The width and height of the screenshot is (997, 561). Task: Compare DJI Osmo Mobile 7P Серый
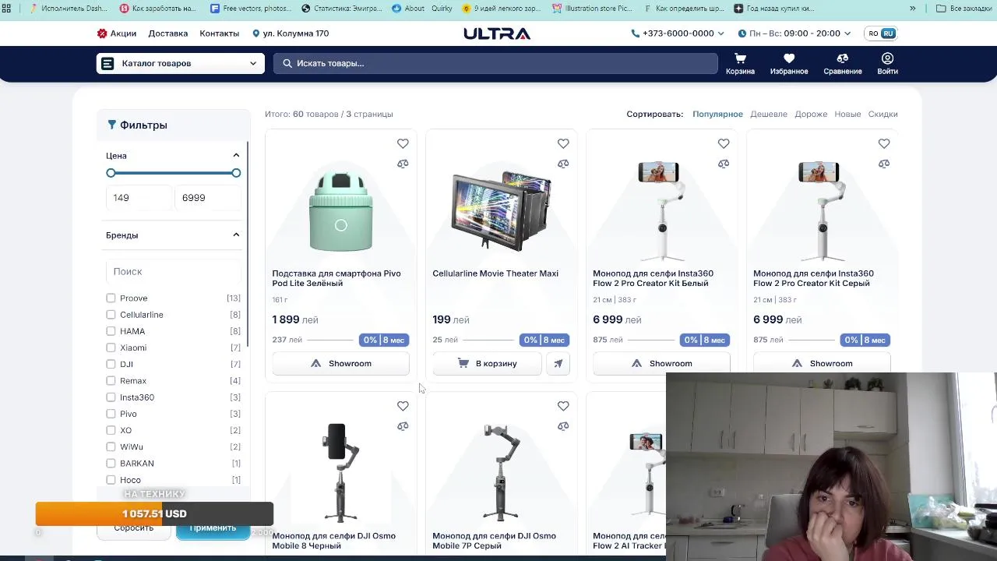563,426
